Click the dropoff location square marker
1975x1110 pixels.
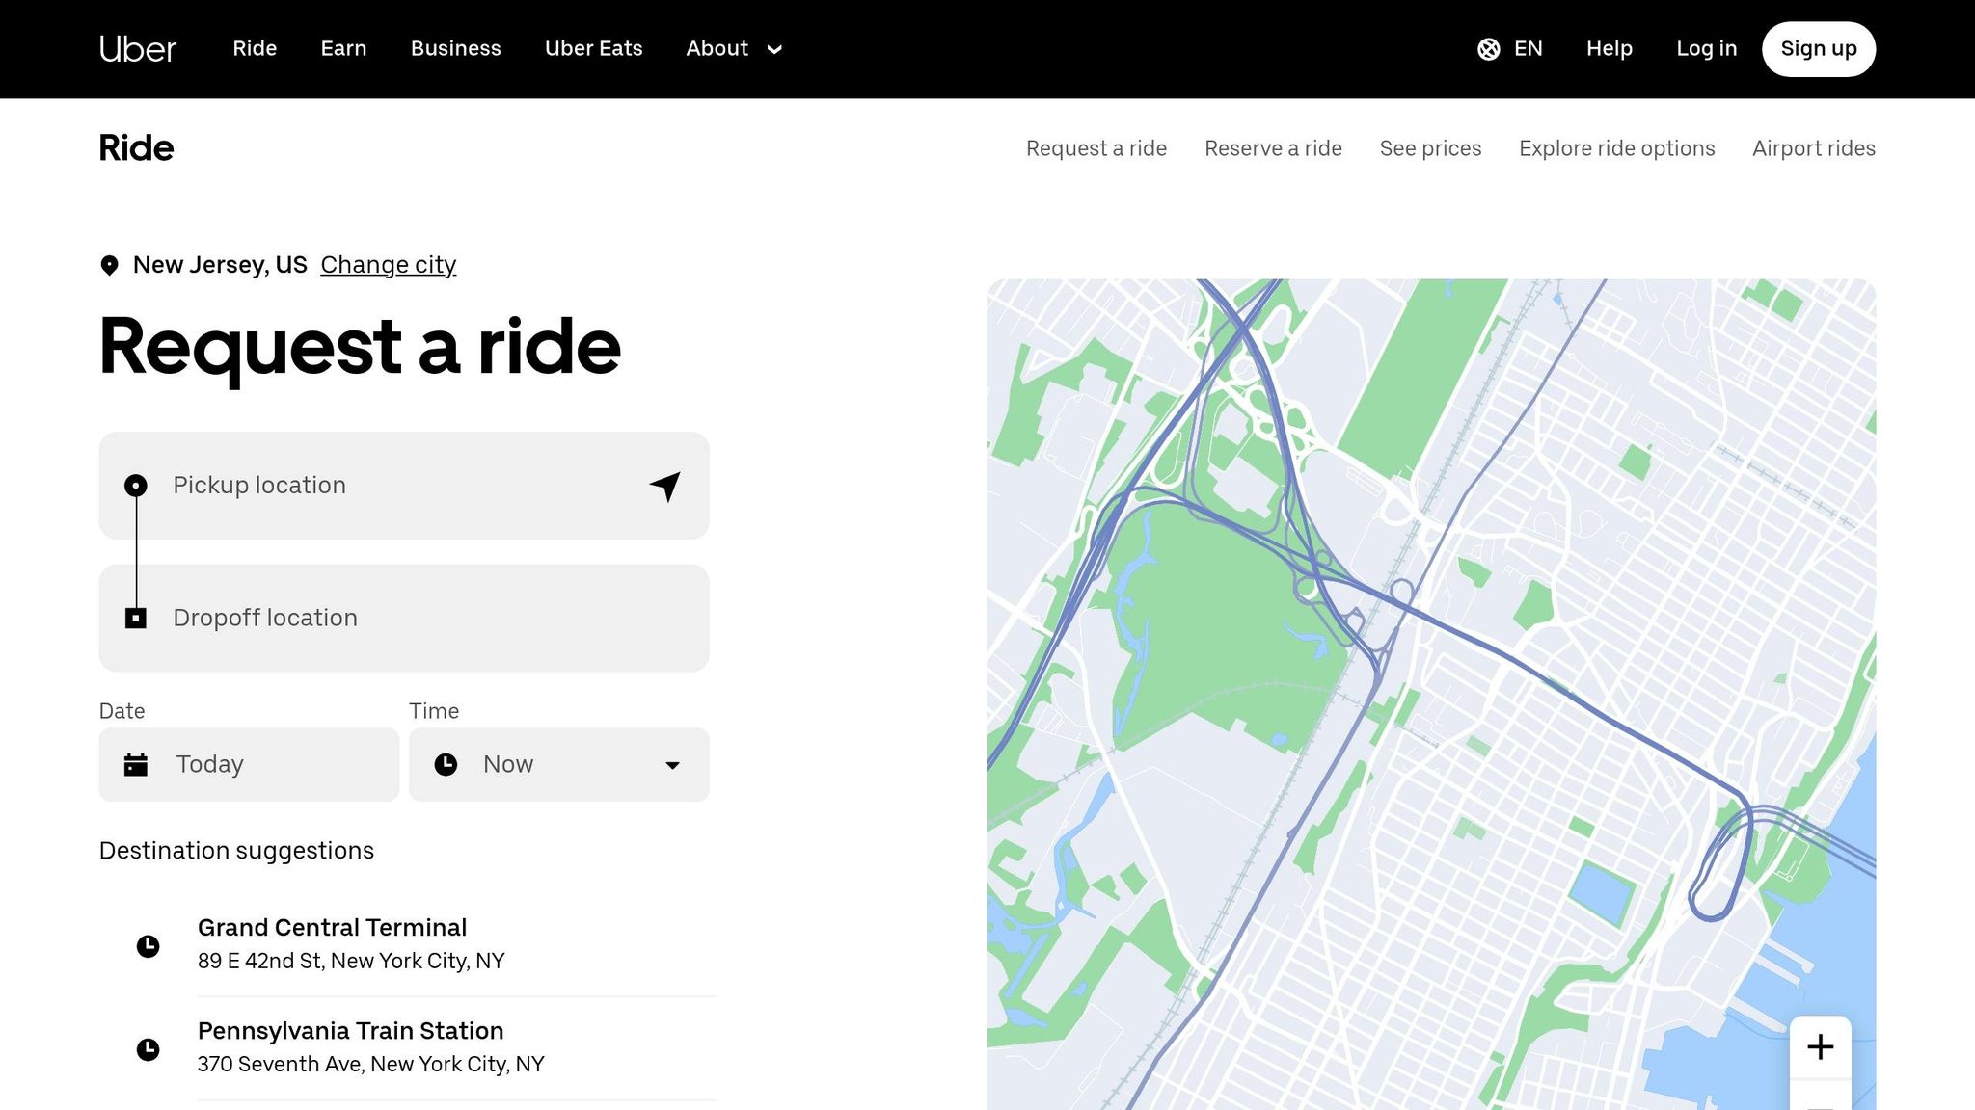tap(137, 618)
